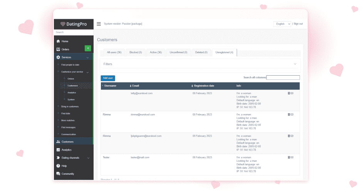The height and width of the screenshot is (192, 362).
Task: Delete the Tester user via trash icon
Action: pyautogui.click(x=289, y=157)
